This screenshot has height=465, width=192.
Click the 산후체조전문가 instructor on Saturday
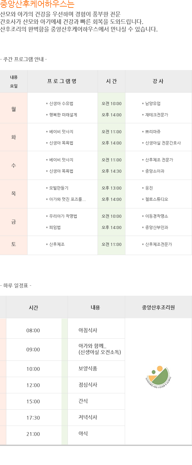click(x=157, y=244)
